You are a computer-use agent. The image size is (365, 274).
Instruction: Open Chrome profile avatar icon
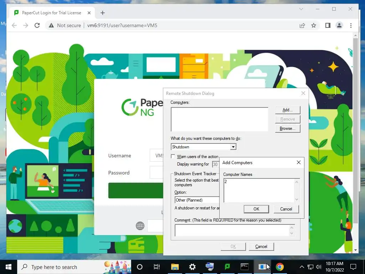339,25
